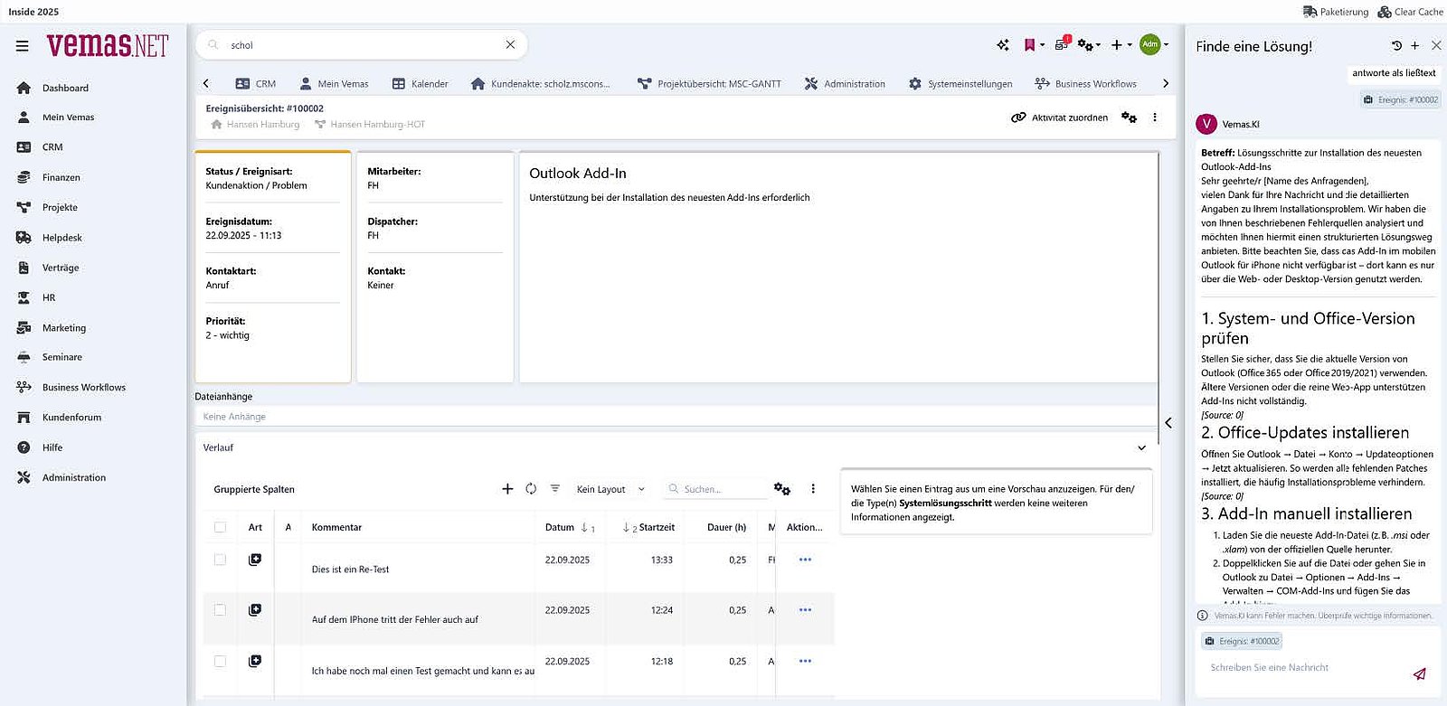Check the row 'Ich habe noch mal einen Test'
Screen dimensions: 1447x706
(220, 662)
